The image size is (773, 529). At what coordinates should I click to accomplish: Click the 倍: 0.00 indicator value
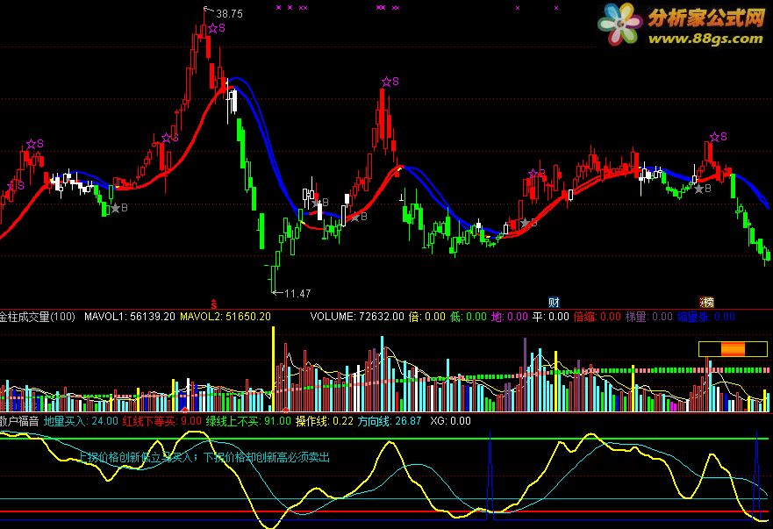tap(427, 317)
